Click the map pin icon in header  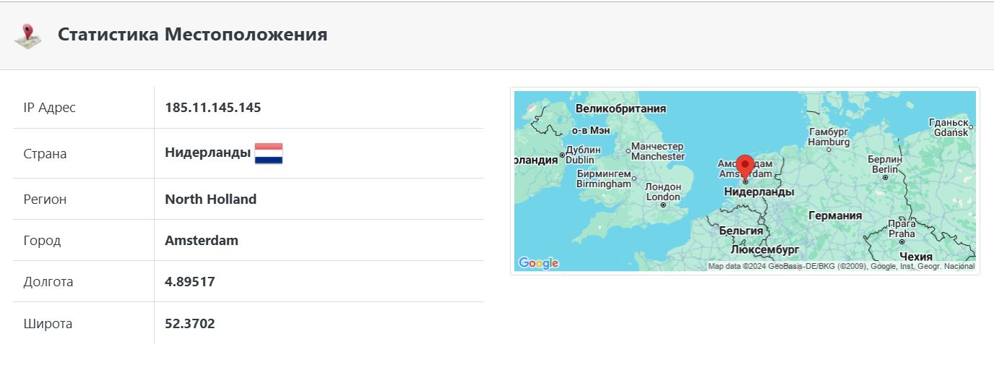click(x=28, y=35)
